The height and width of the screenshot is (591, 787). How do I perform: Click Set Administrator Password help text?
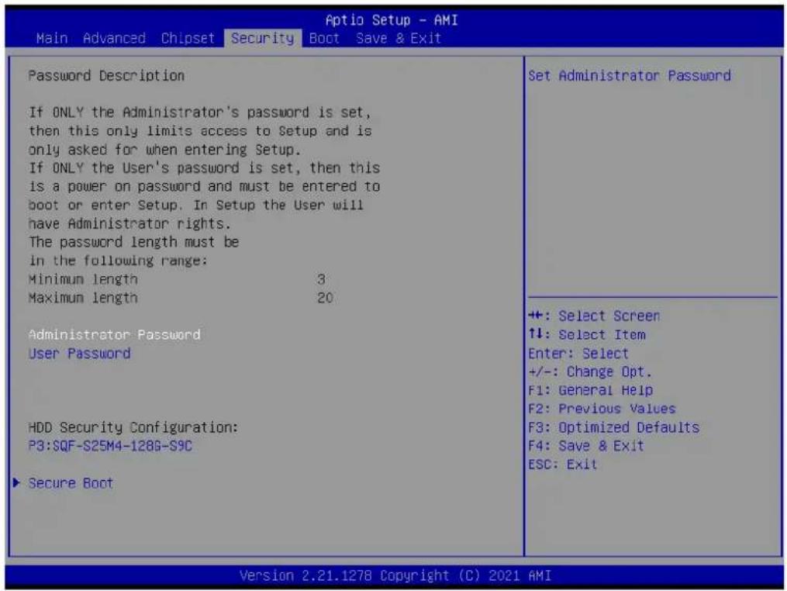[630, 75]
